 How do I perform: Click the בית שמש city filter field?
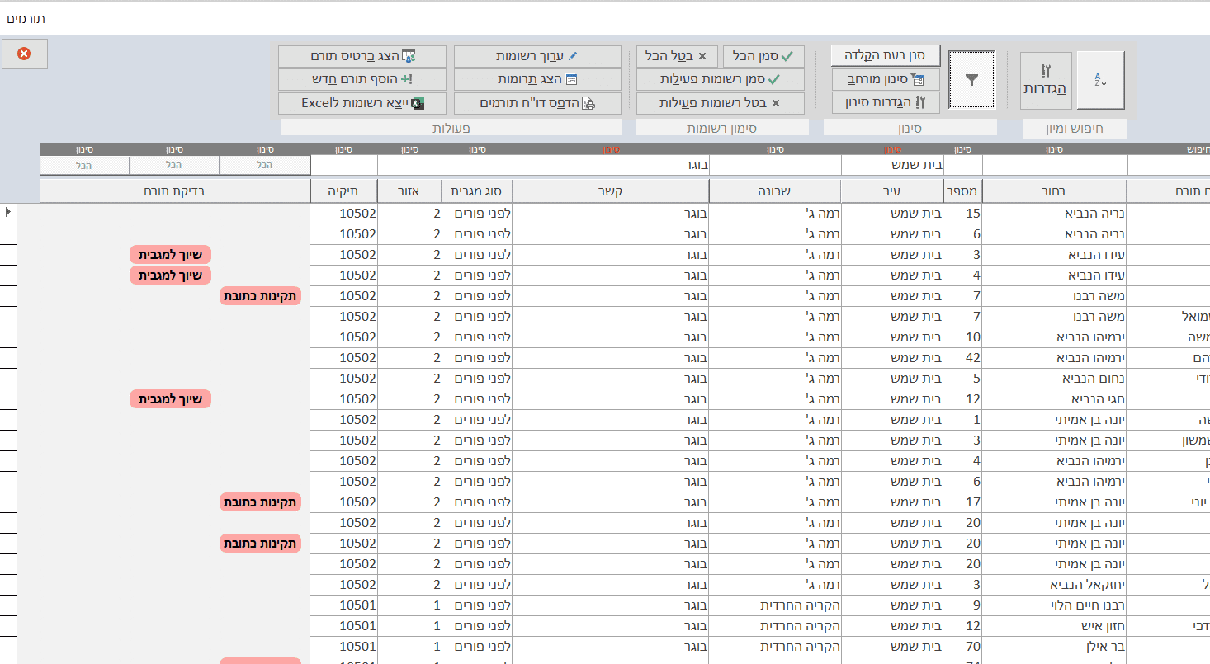click(x=892, y=165)
